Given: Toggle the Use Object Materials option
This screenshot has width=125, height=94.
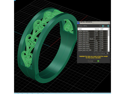Looking at the screenshot, I should [101, 53].
